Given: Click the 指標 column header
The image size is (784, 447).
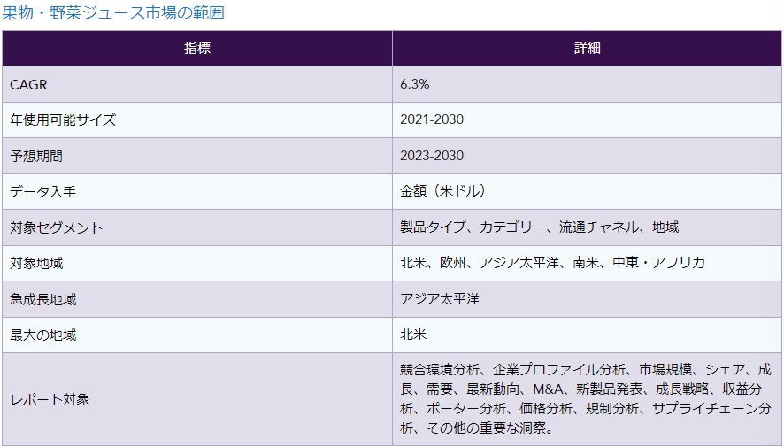Looking at the screenshot, I should pos(197,48).
